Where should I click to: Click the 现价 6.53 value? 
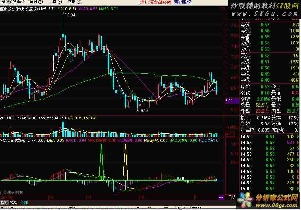coord(265,87)
